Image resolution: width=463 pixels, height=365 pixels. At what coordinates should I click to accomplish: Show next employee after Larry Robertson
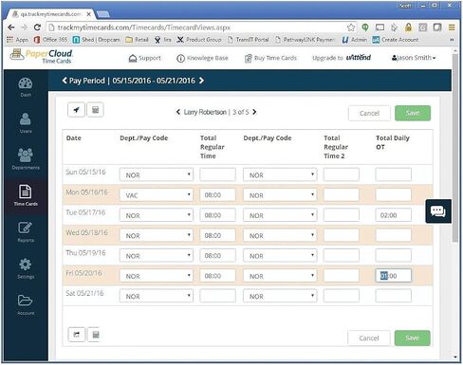[x=254, y=112]
